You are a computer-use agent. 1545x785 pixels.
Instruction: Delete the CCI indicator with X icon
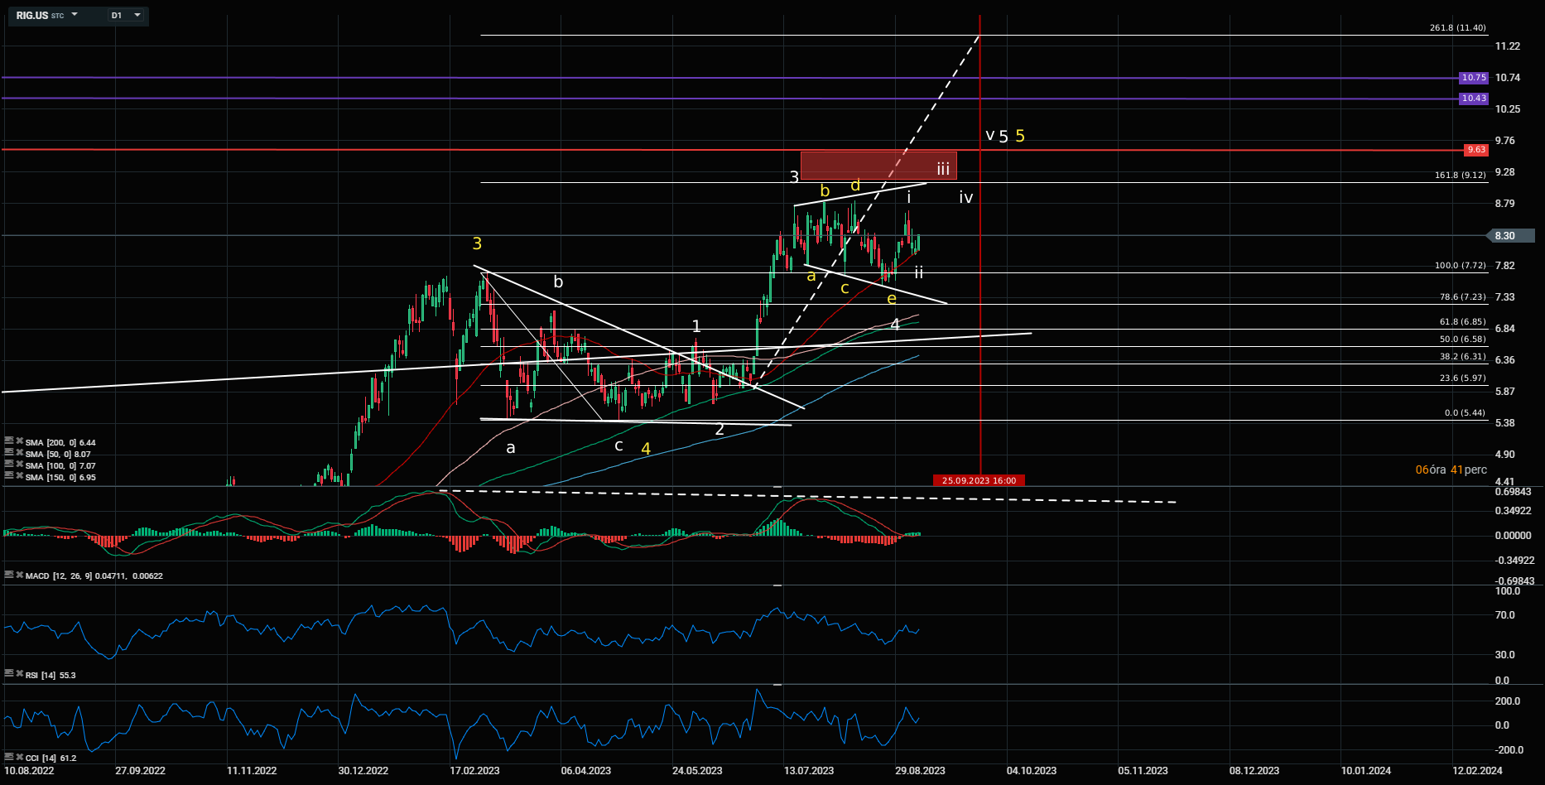pyautogui.click(x=19, y=757)
